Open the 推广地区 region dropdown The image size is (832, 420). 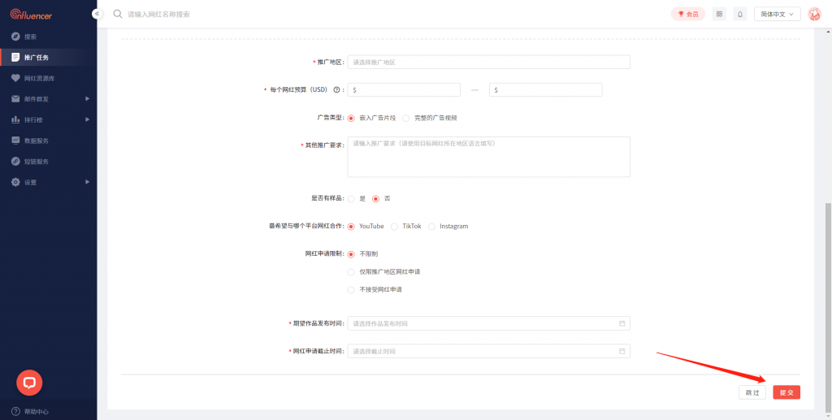pos(488,63)
